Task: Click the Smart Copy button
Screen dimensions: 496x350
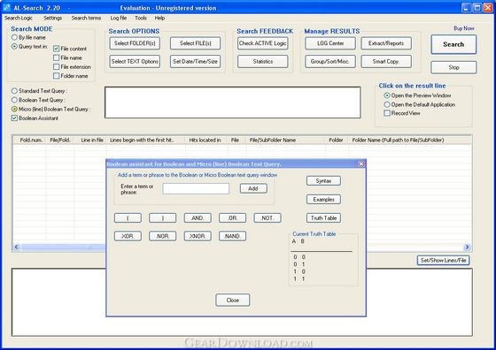Action: 386,62
